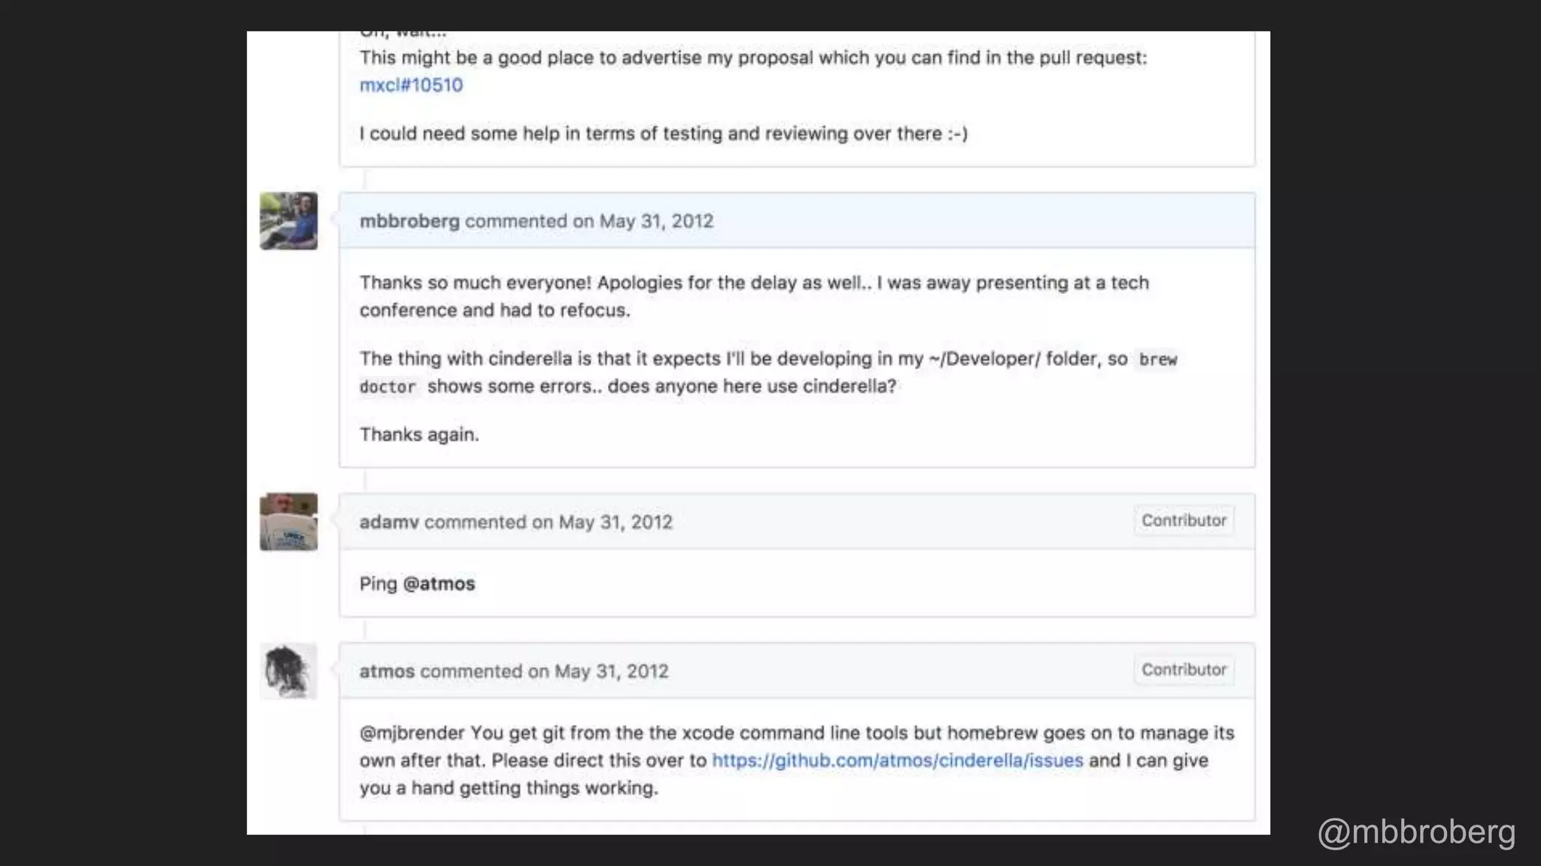Click the 'brew' inline code snippet
This screenshot has width=1541, height=866.
[1157, 359]
